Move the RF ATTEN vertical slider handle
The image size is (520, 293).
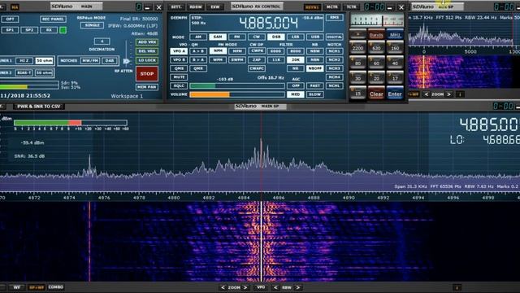tap(126, 61)
